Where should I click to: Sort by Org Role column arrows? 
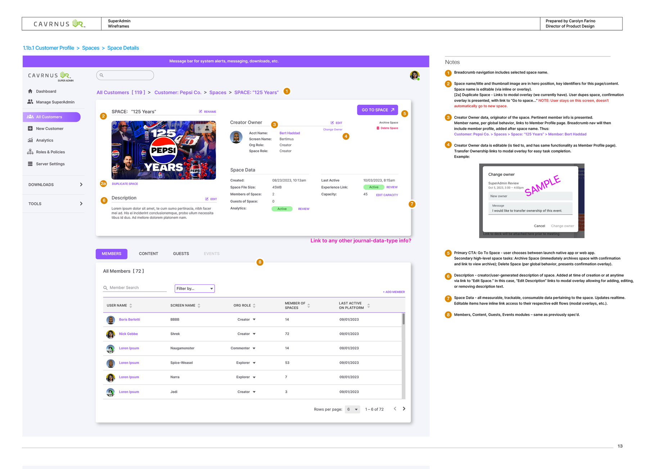click(254, 306)
